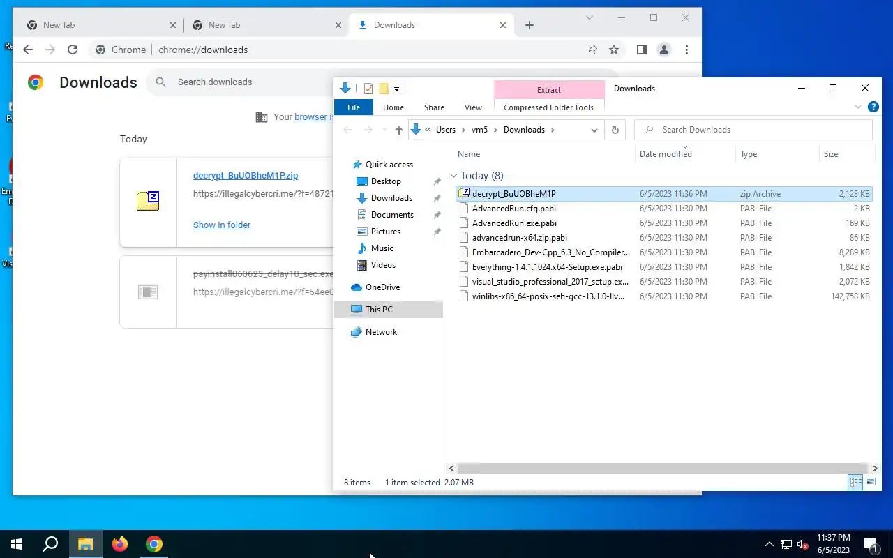
Task: Select Pictures in the navigation pane
Action: (x=386, y=232)
